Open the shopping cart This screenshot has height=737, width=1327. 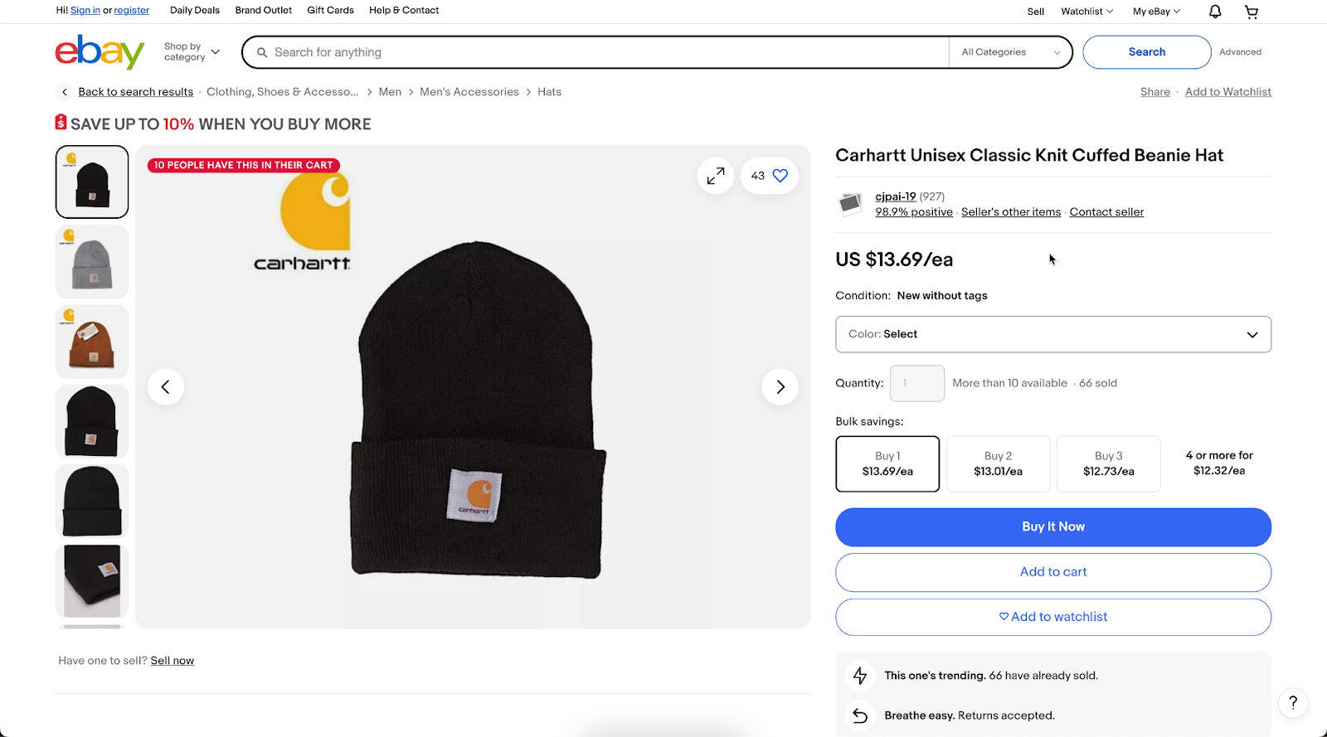coord(1251,11)
